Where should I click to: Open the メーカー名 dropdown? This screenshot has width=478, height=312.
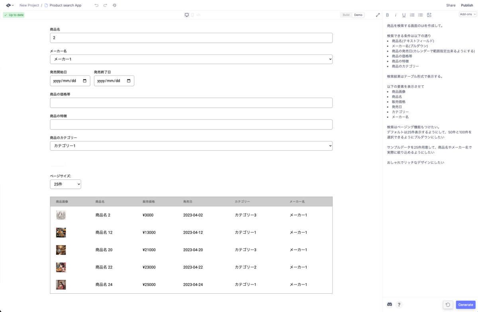pos(191,59)
